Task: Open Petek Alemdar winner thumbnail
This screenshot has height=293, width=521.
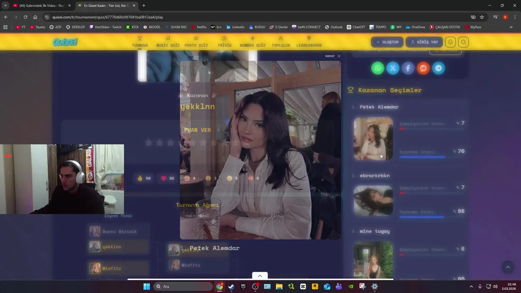Action: pos(373,139)
